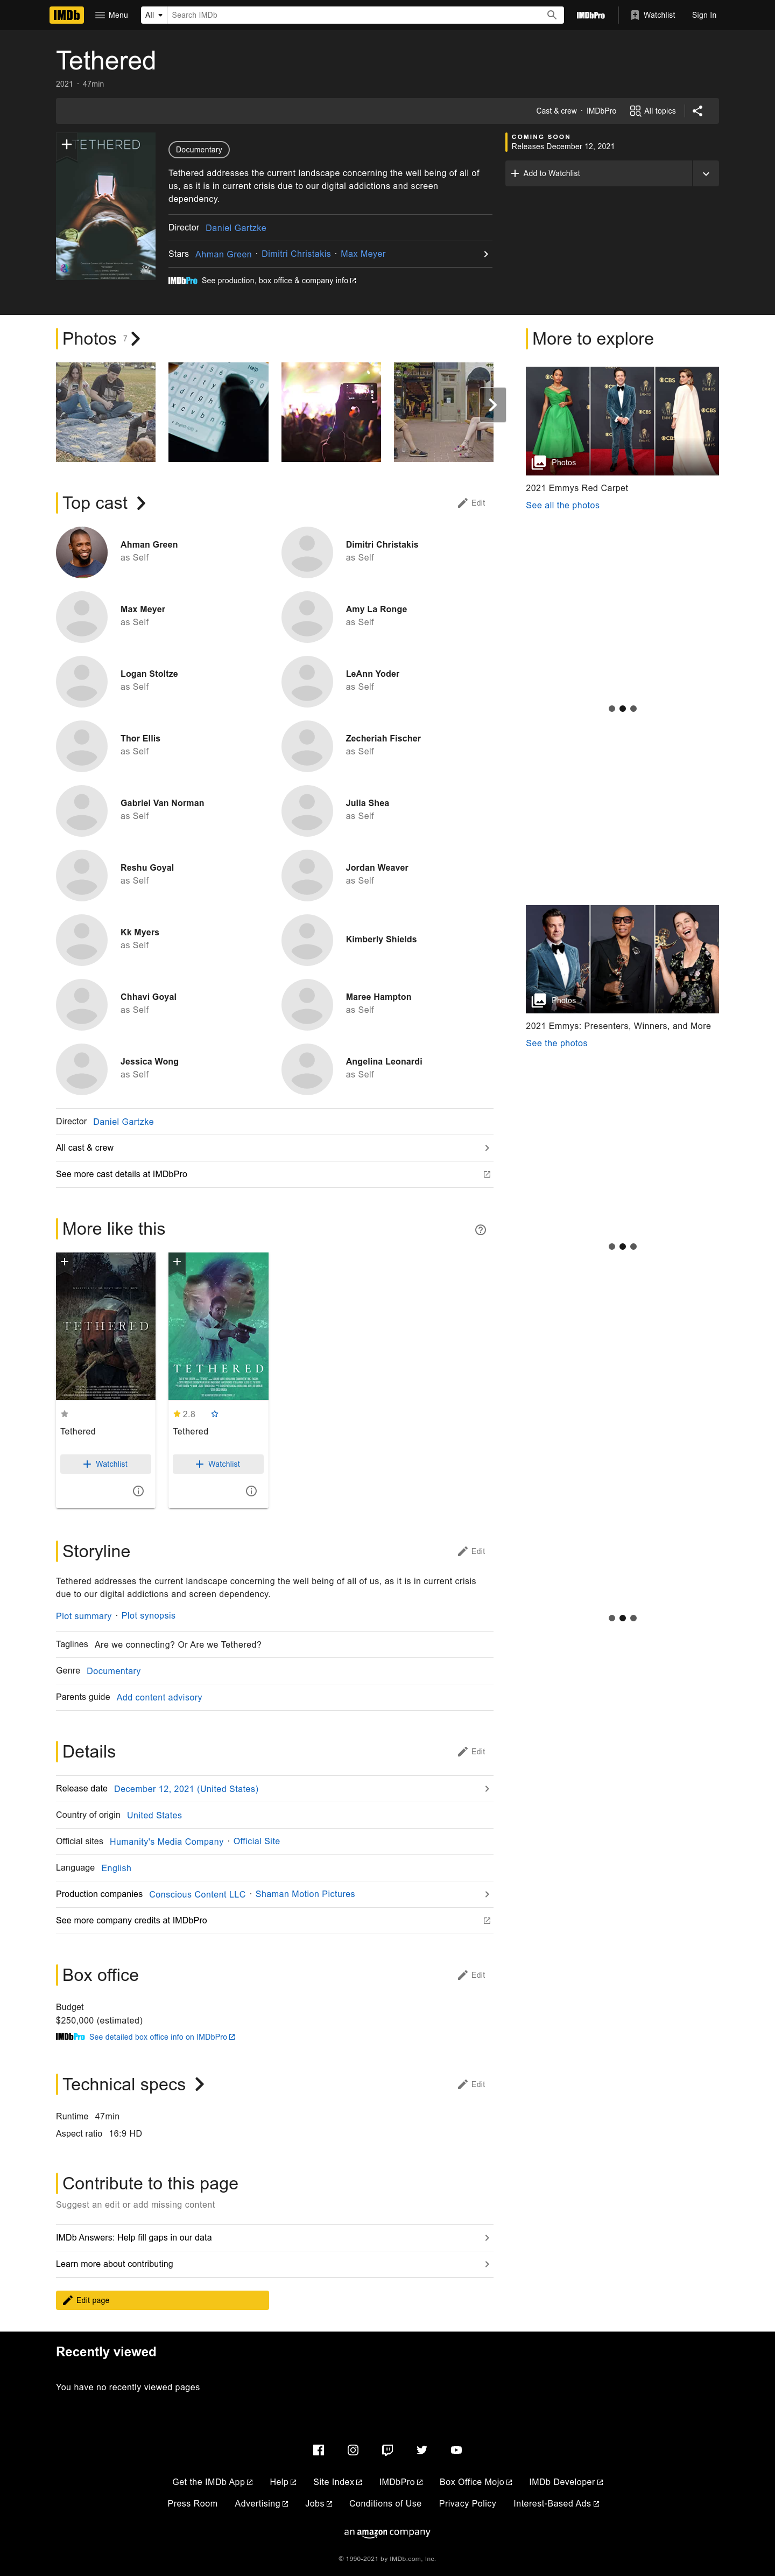Open the Plot summary link

tap(84, 1616)
